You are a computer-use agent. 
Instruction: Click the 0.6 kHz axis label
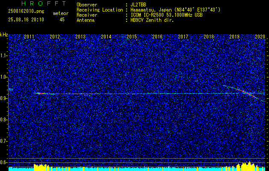coord(3,162)
